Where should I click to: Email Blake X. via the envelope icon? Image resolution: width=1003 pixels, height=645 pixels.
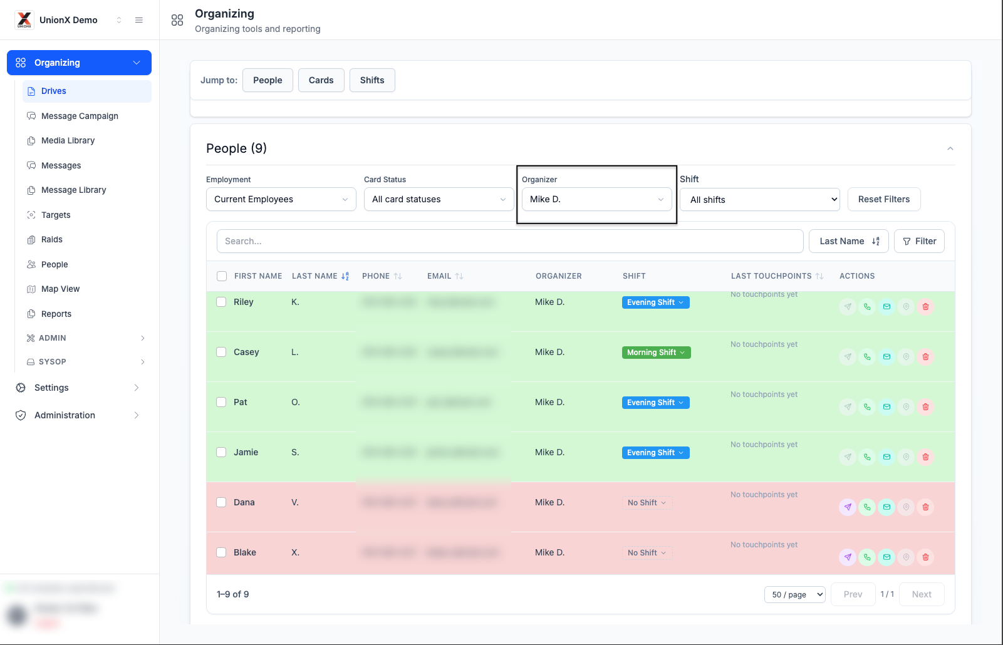coord(886,557)
